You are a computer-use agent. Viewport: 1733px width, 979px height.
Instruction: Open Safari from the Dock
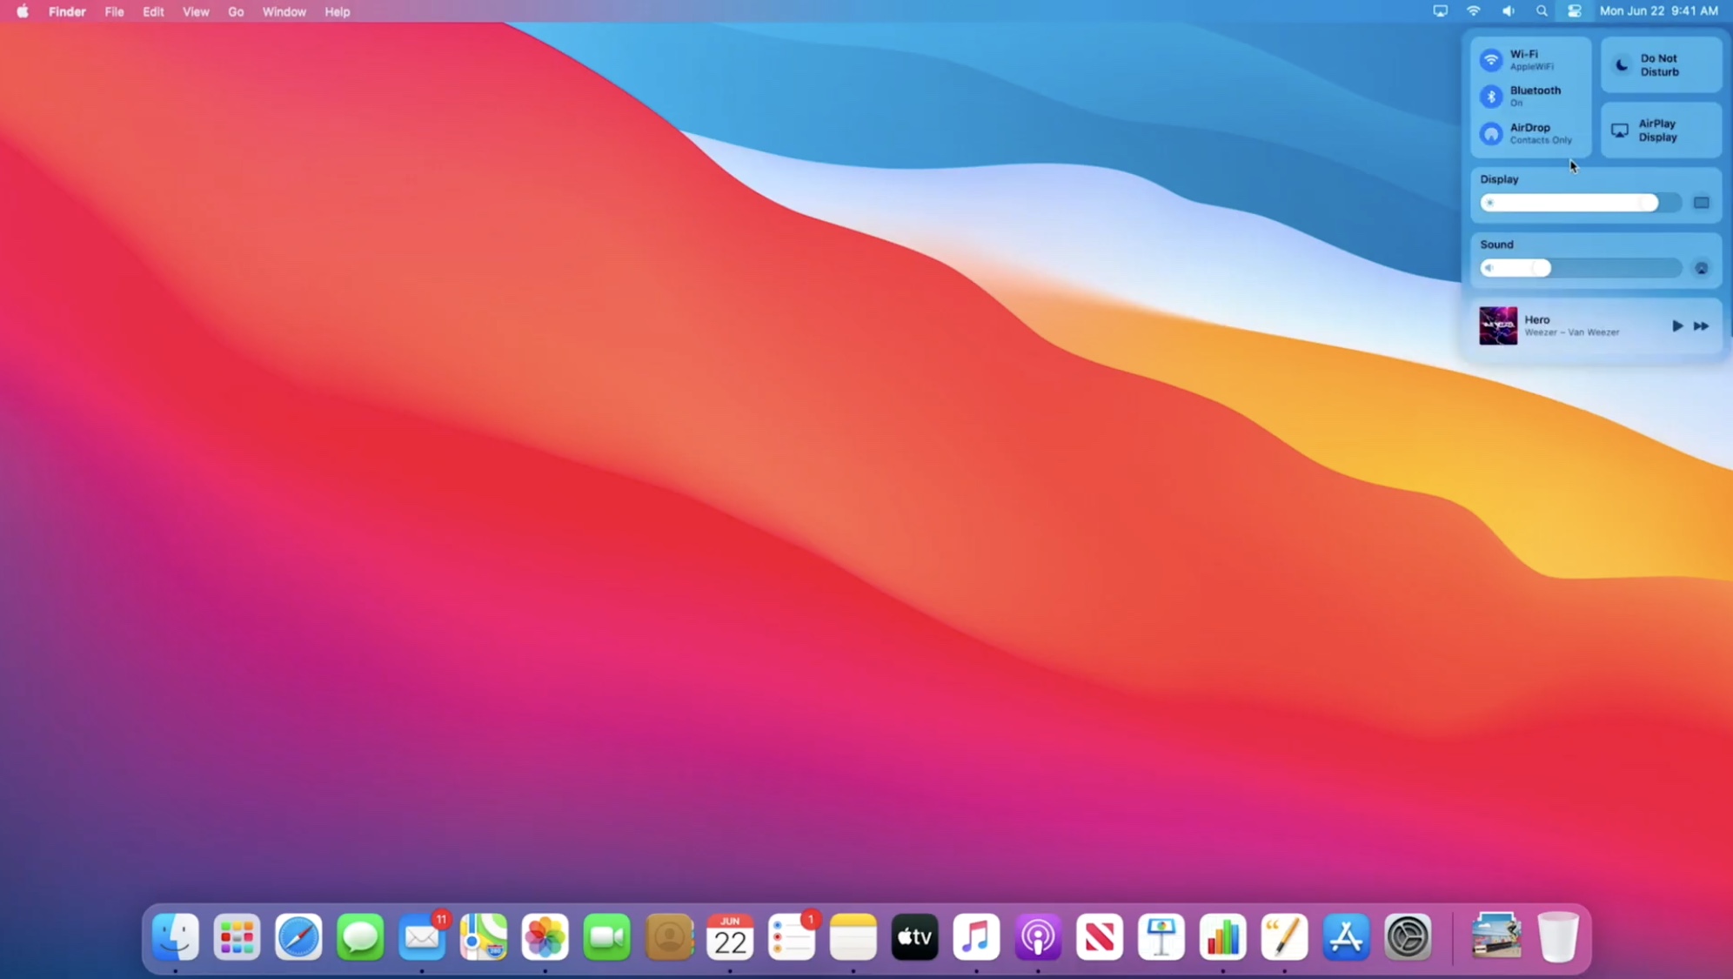pos(298,937)
